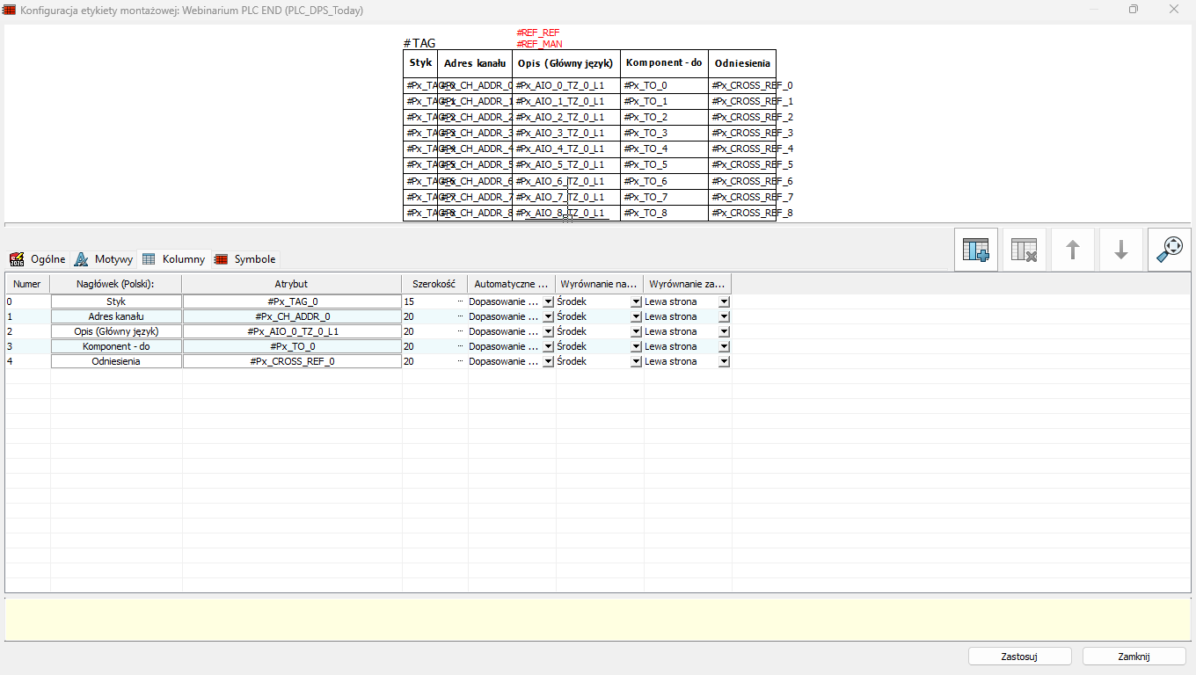Click the move down arrow button
1196x675 pixels.
[x=1120, y=250]
